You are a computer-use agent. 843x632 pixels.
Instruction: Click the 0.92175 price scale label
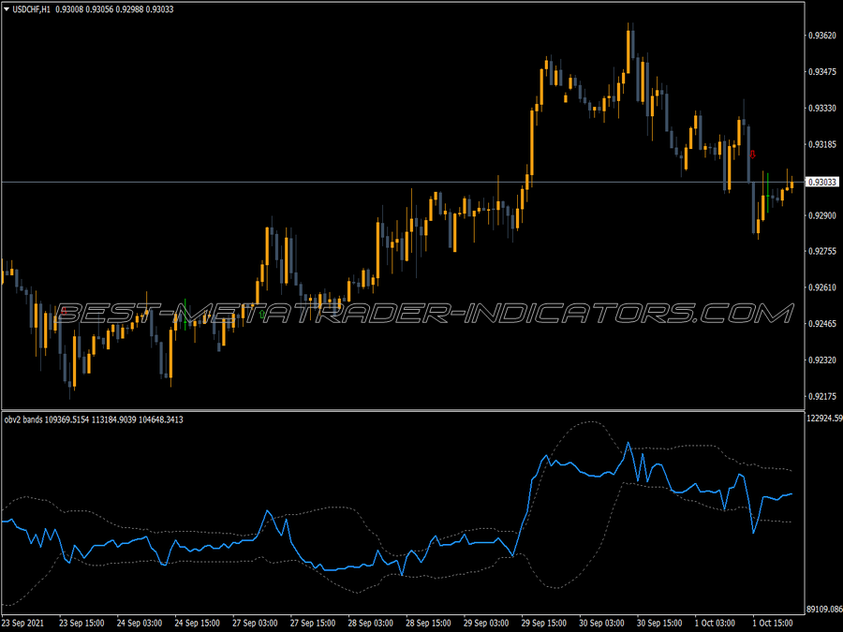[x=822, y=397]
